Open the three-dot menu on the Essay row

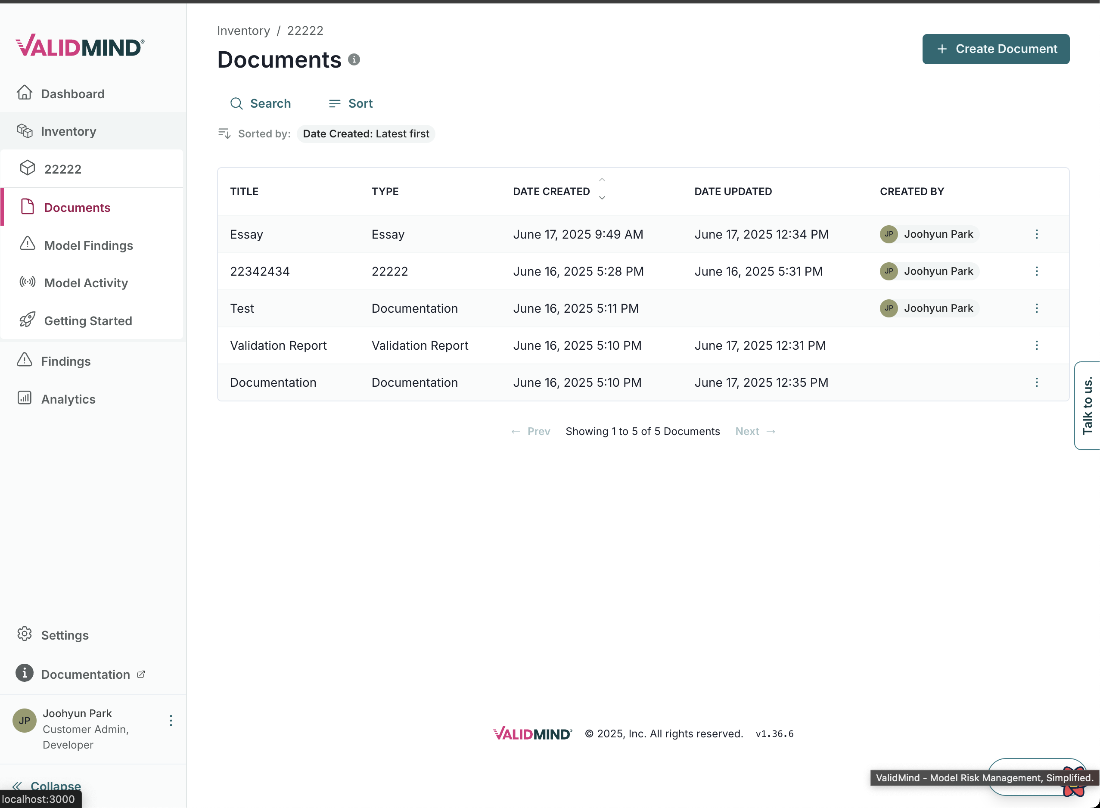(1036, 234)
